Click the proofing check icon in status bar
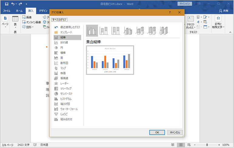 [x=35, y=145]
